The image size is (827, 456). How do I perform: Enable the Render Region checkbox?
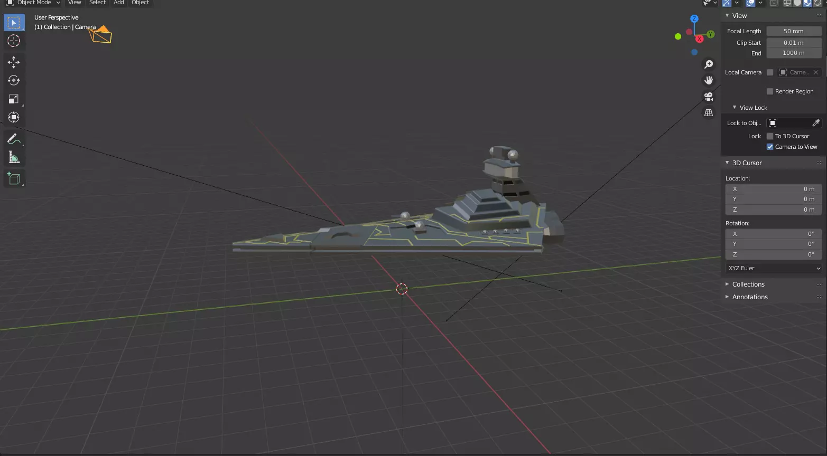(770, 91)
